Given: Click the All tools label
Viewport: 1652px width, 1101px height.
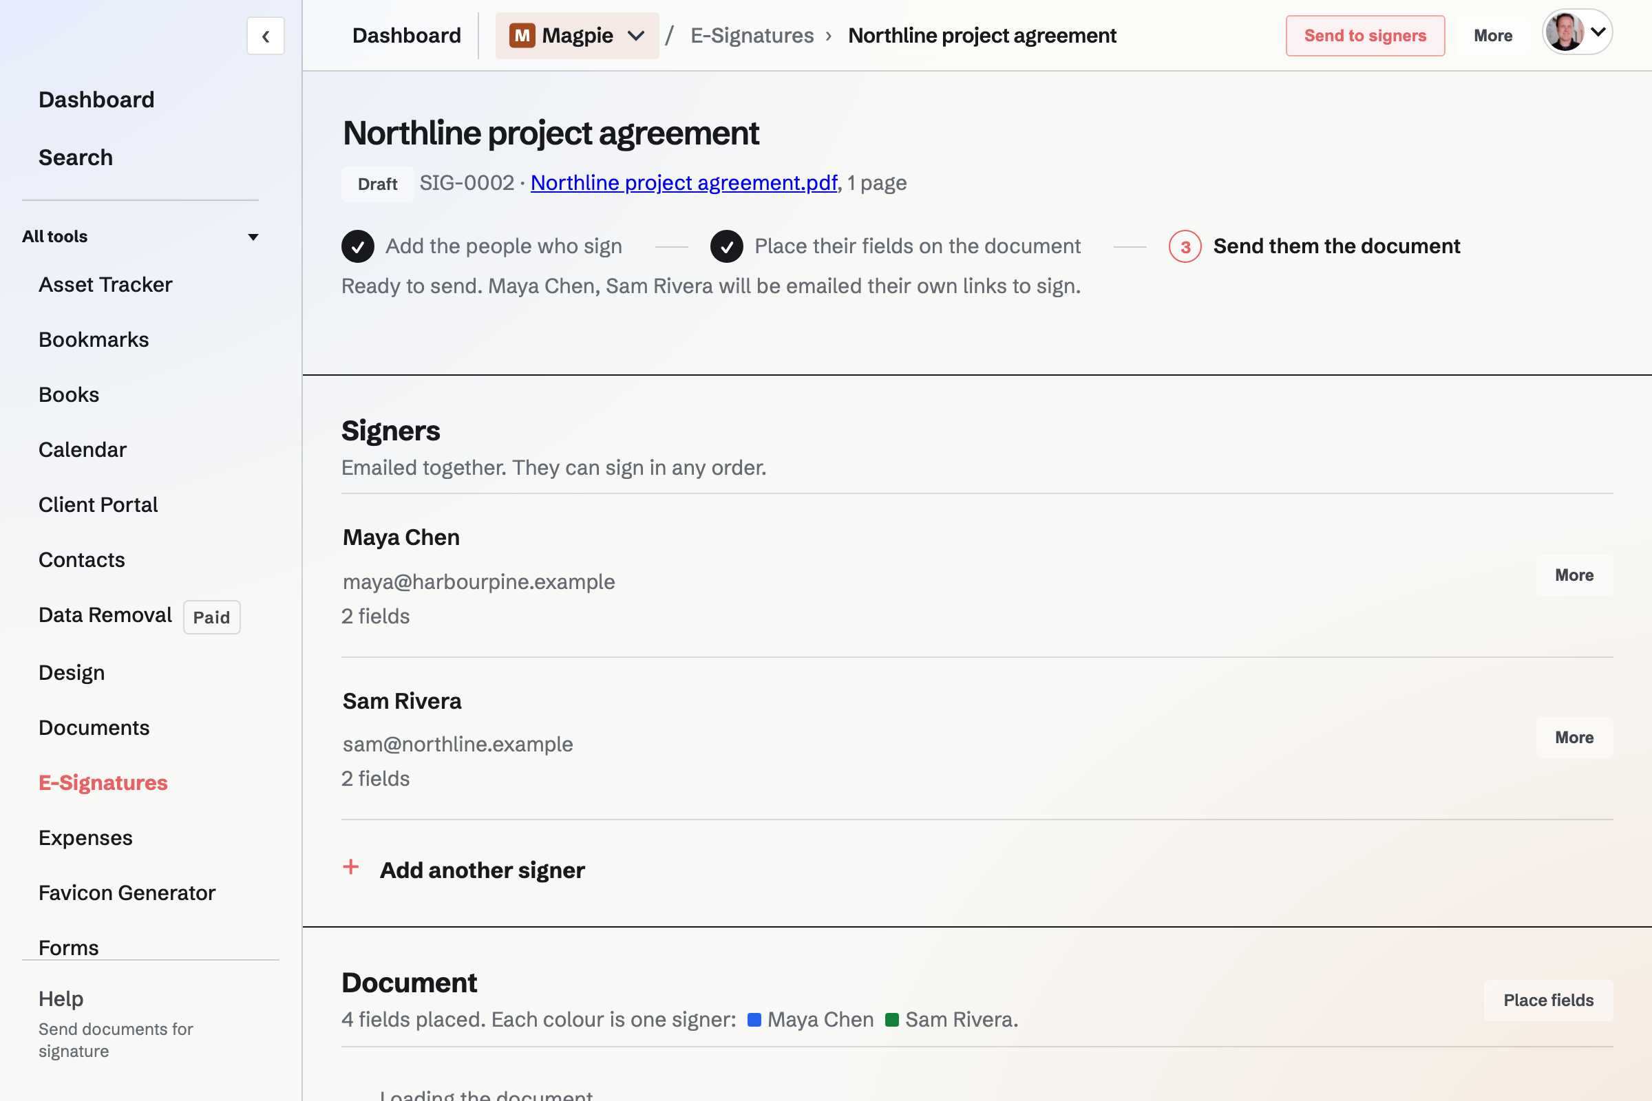Looking at the screenshot, I should (x=55, y=237).
